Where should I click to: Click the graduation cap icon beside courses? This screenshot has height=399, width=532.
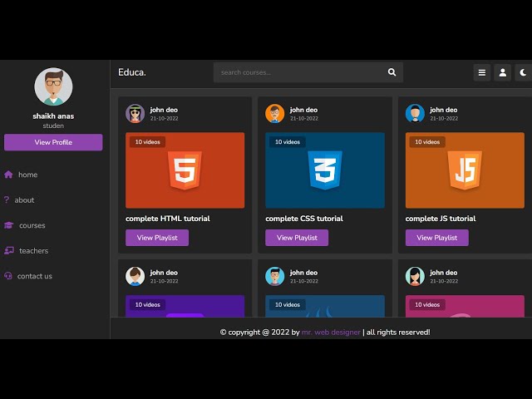click(9, 225)
